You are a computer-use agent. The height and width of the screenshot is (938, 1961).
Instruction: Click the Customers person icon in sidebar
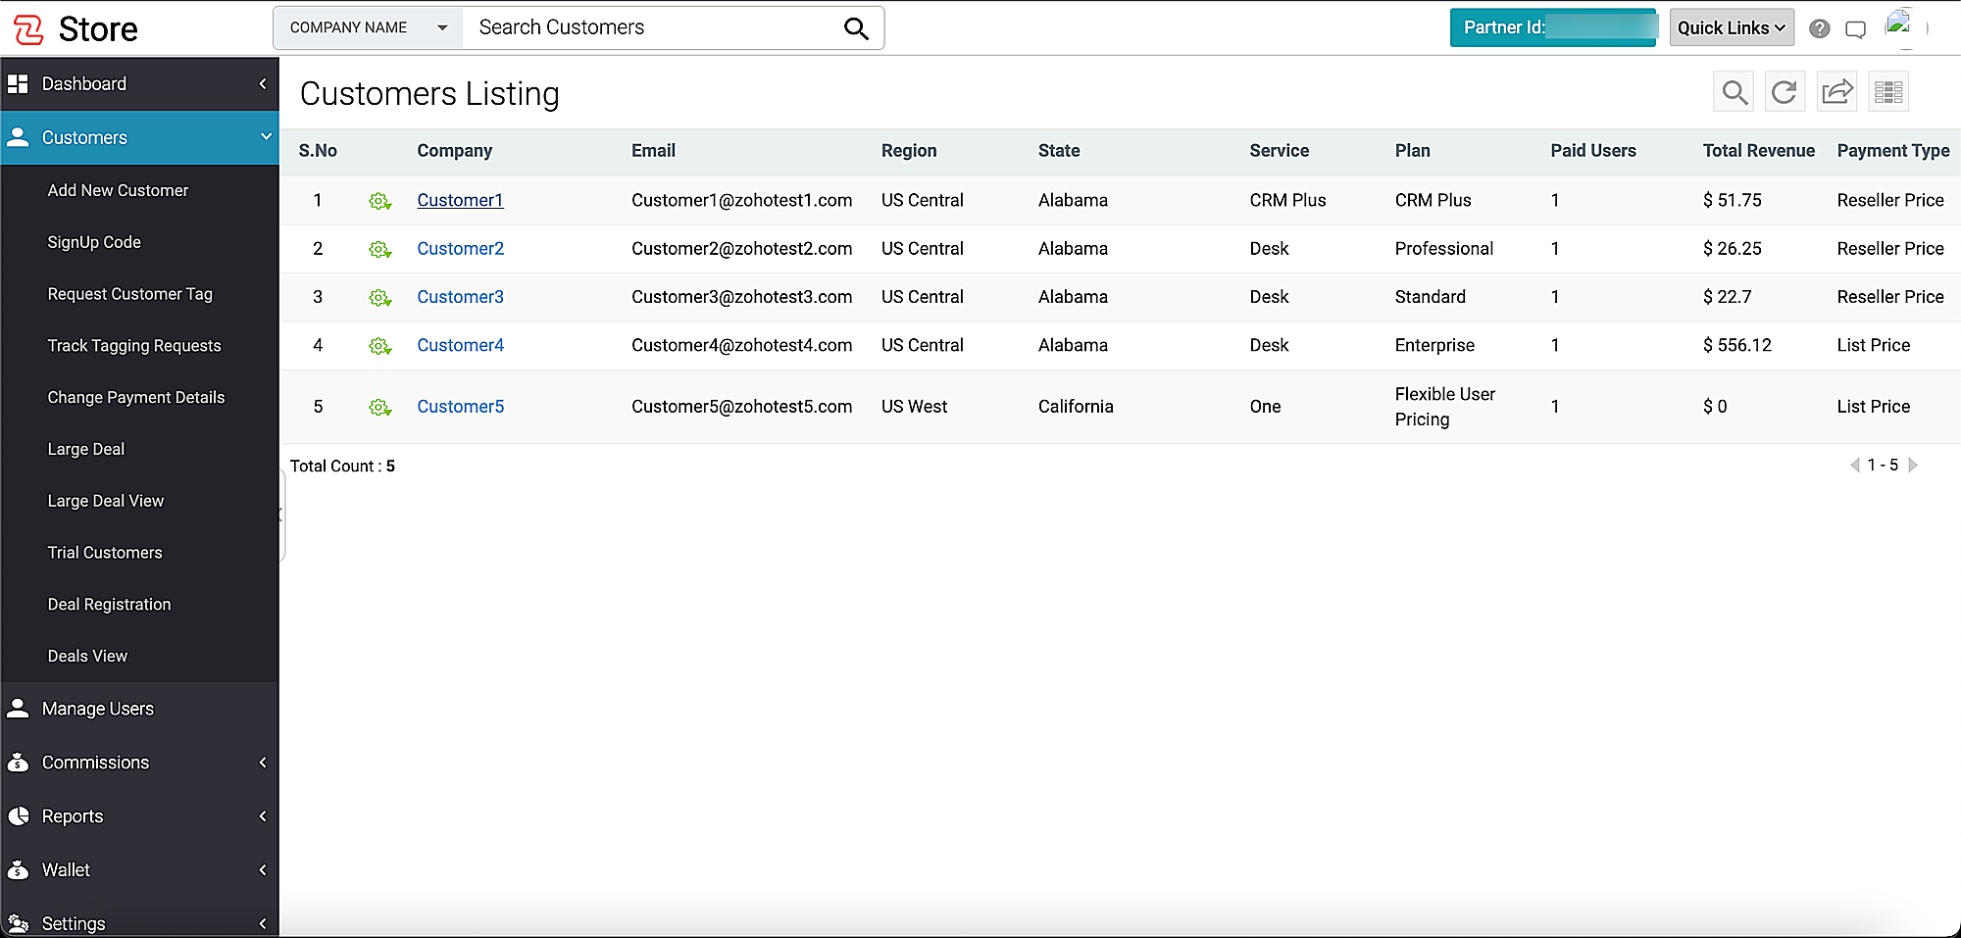pos(18,137)
